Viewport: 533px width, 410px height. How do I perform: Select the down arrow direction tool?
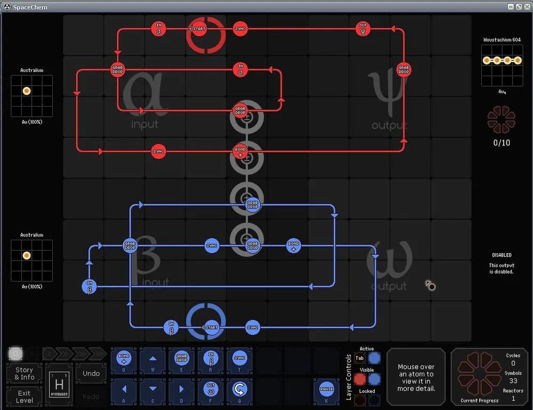pos(152,389)
